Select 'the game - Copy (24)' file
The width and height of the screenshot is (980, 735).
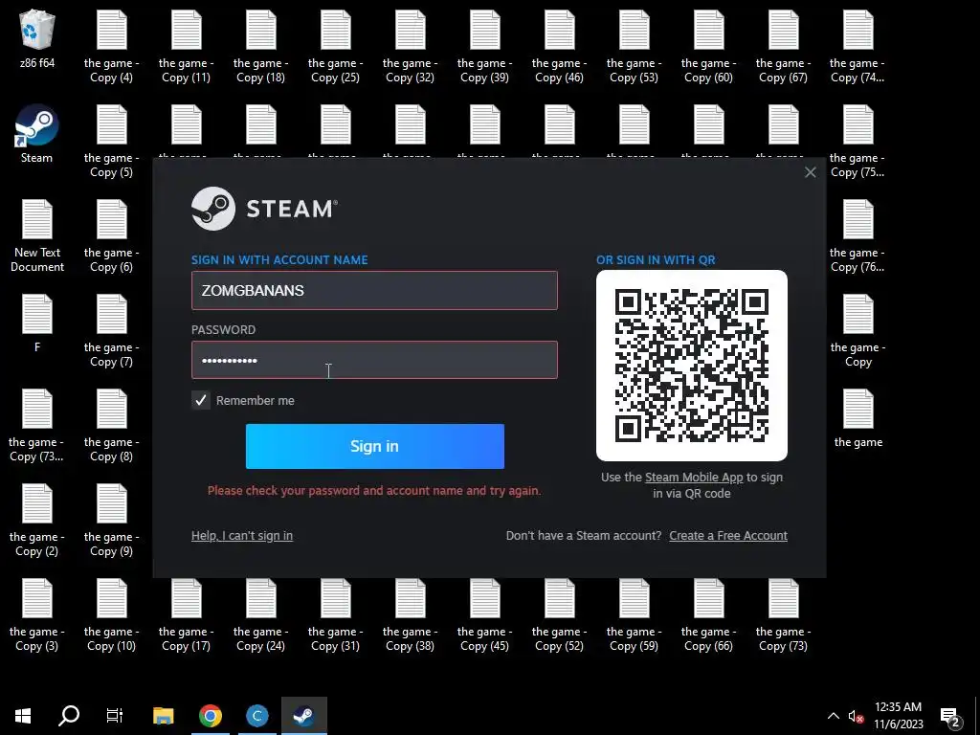click(x=260, y=615)
